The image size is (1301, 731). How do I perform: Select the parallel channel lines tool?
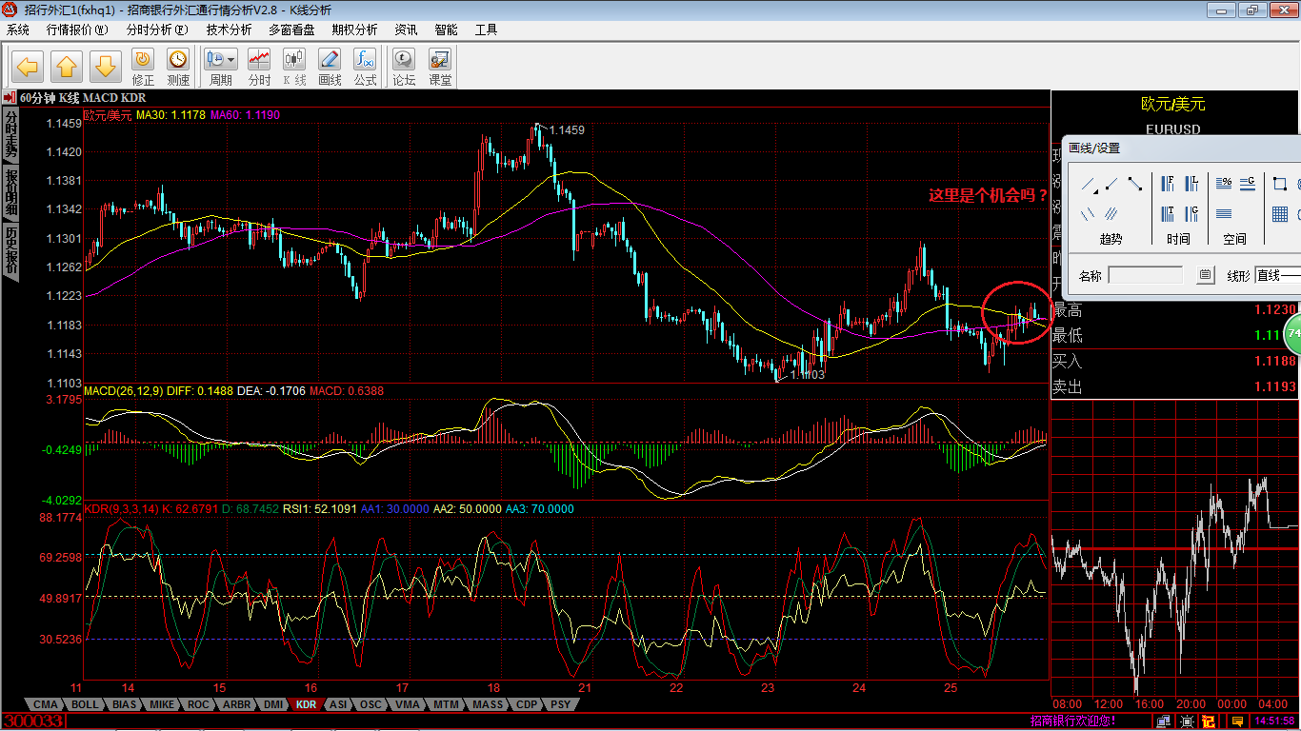pos(1111,214)
